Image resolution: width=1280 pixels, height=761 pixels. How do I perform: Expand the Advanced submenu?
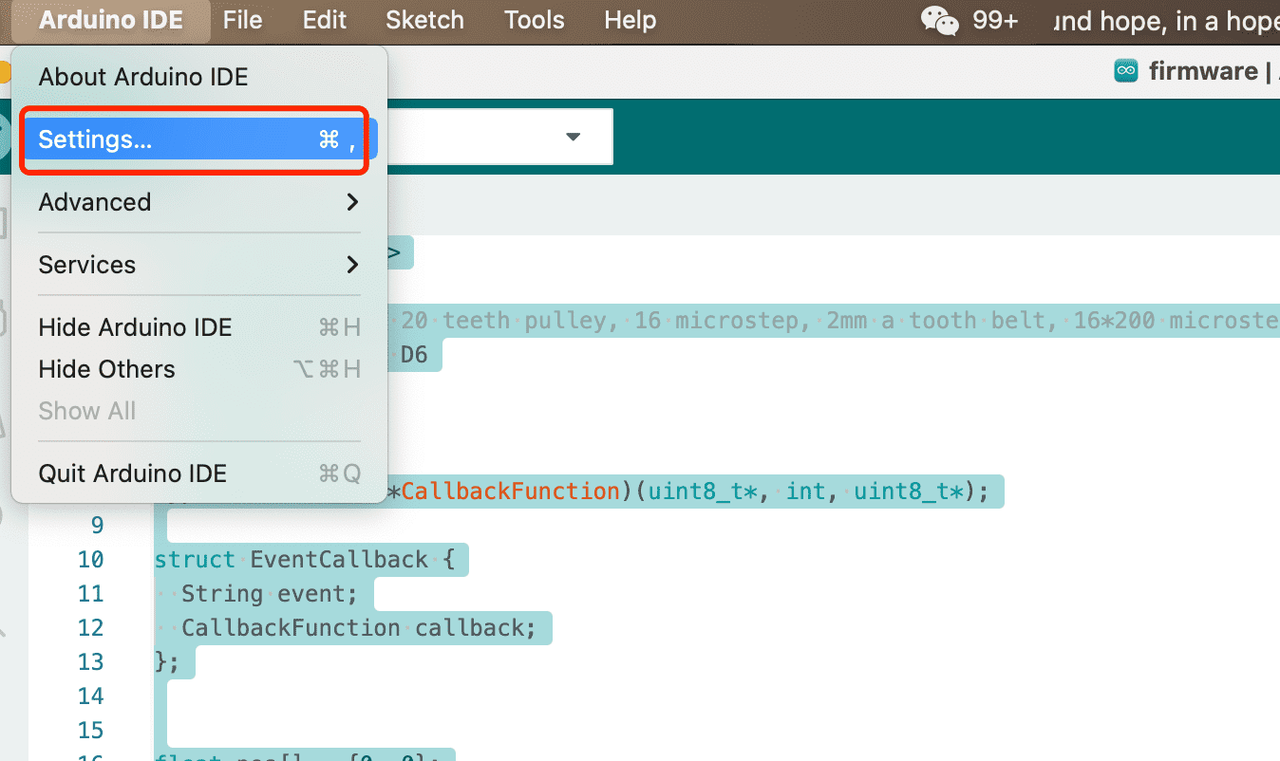(x=198, y=202)
